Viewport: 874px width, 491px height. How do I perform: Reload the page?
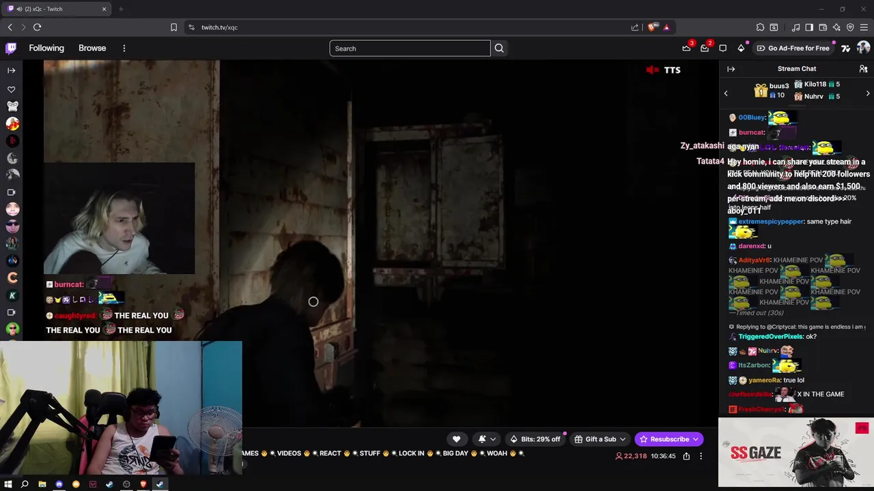(37, 27)
